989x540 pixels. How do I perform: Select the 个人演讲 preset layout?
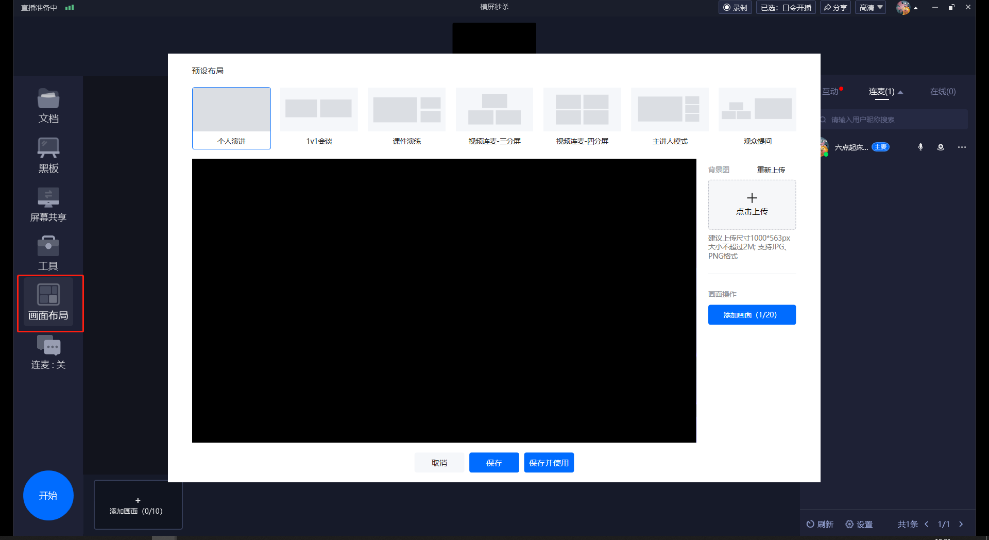231,118
